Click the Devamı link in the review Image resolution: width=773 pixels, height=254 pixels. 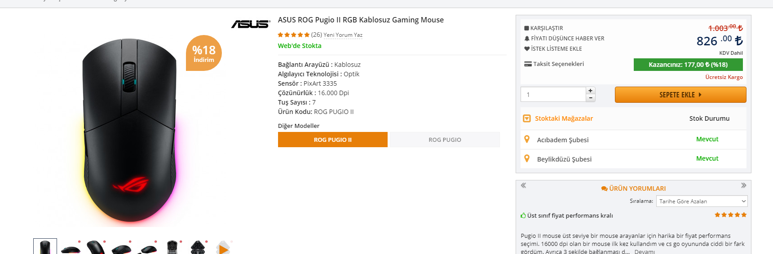coord(645,252)
